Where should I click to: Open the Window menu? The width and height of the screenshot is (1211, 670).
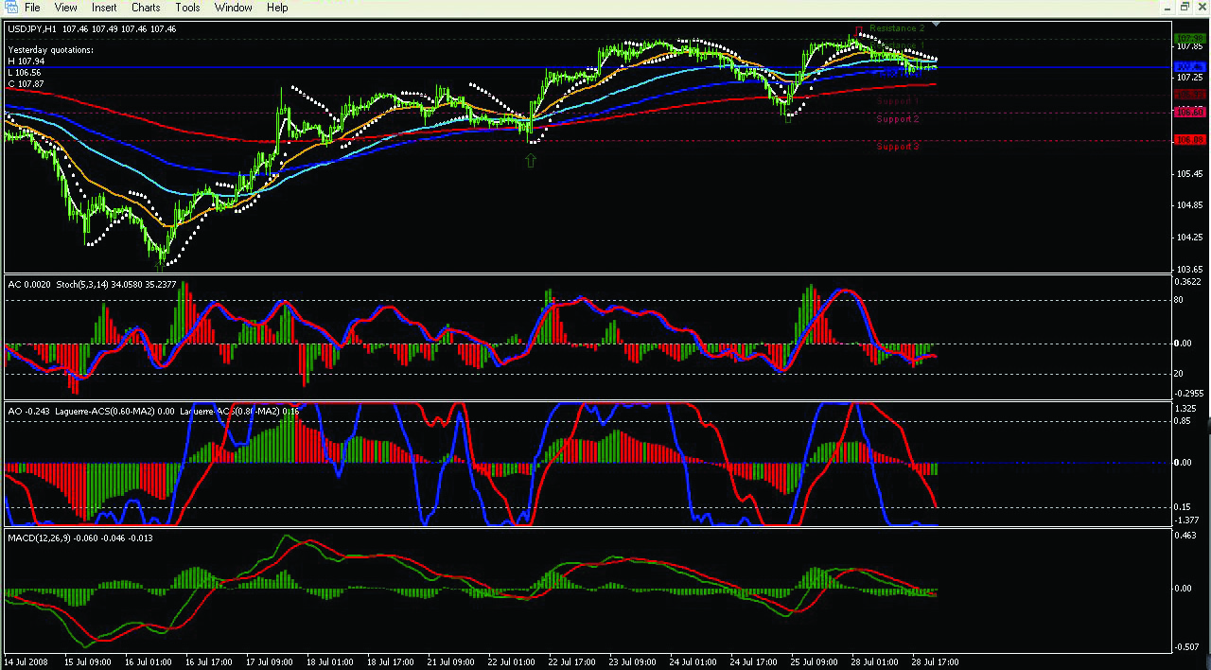click(233, 8)
